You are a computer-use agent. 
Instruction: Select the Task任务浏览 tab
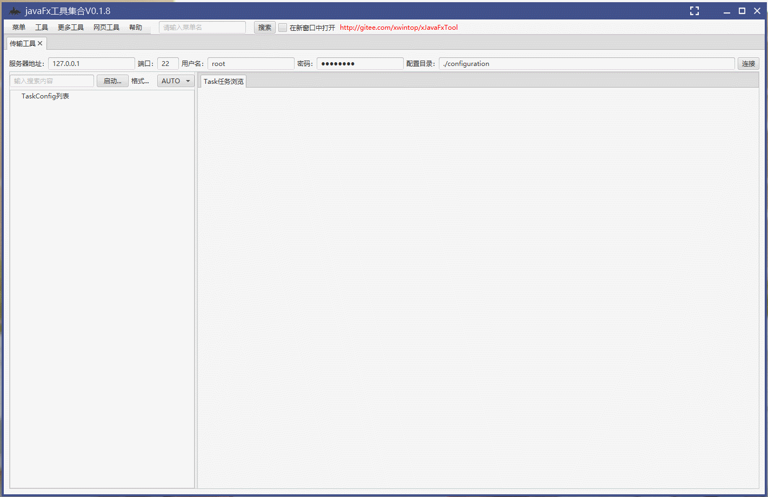[x=224, y=82]
